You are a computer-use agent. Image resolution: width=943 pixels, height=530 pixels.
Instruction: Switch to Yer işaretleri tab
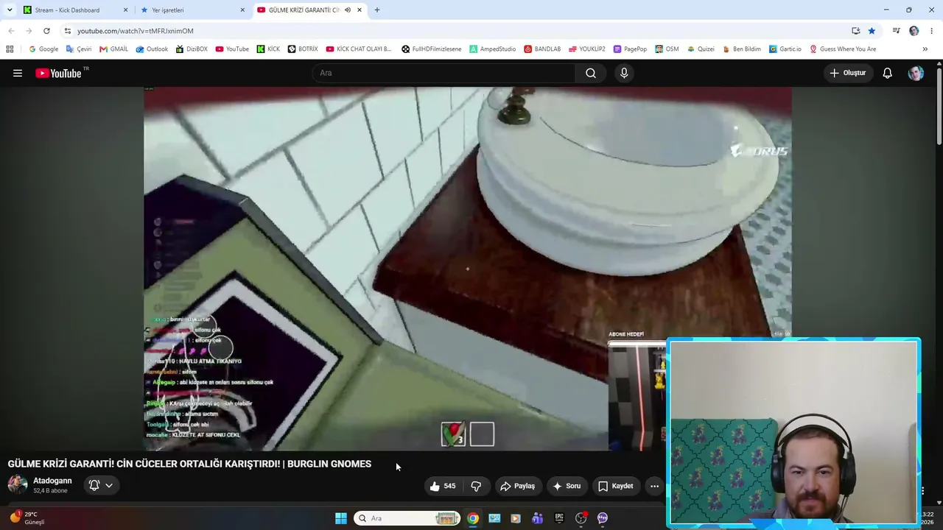point(192,10)
